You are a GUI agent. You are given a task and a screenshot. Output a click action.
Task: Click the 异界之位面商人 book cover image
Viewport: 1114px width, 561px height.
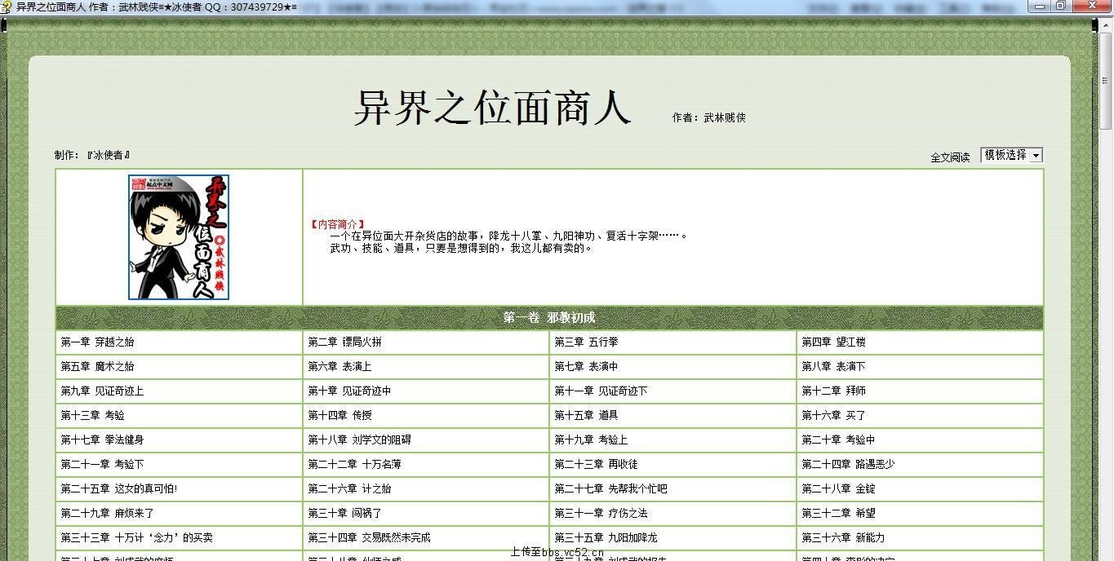tap(178, 237)
